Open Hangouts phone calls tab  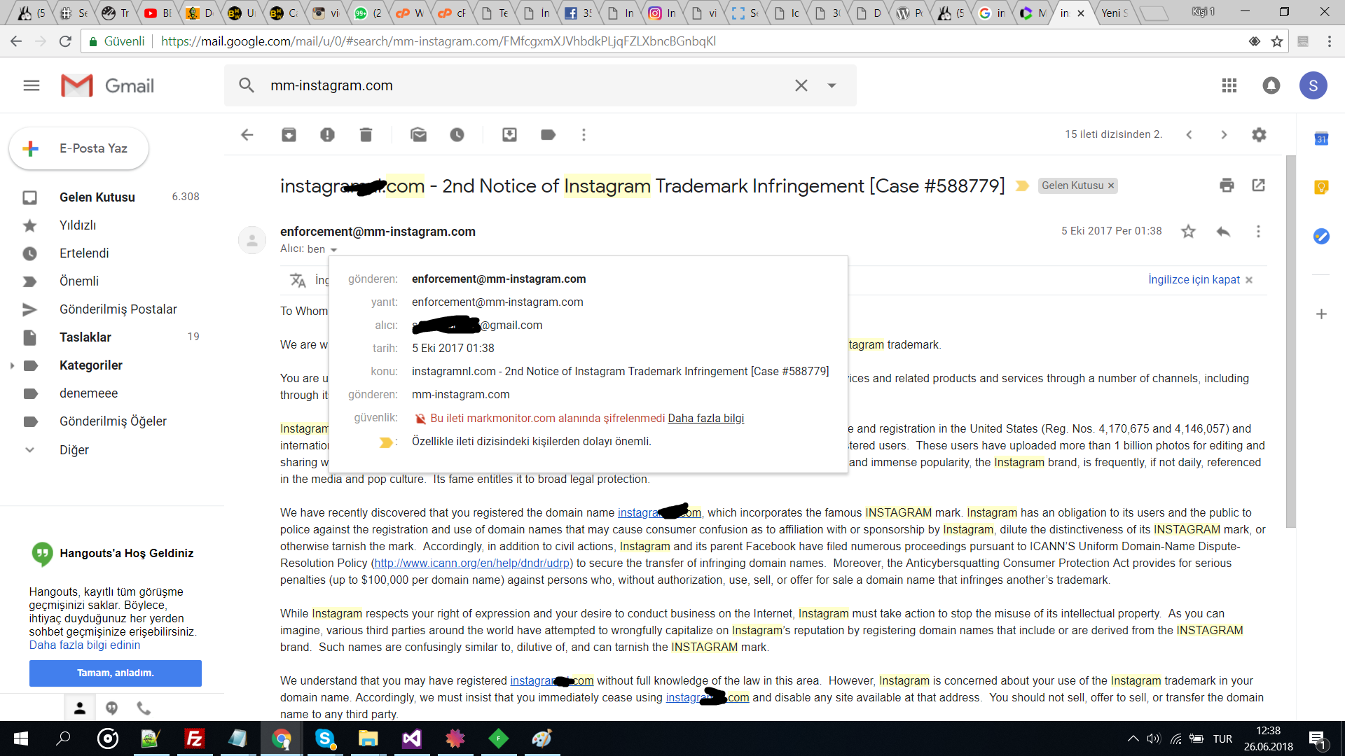(144, 708)
